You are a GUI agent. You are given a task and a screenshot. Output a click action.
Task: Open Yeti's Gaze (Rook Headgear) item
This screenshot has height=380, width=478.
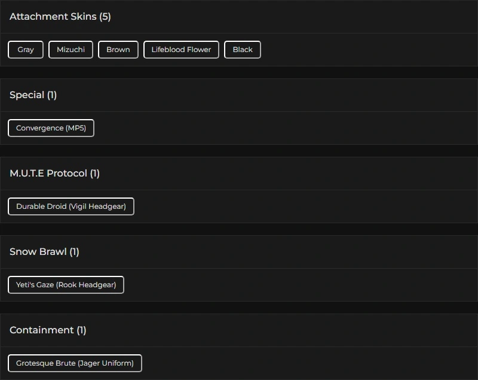tap(66, 285)
